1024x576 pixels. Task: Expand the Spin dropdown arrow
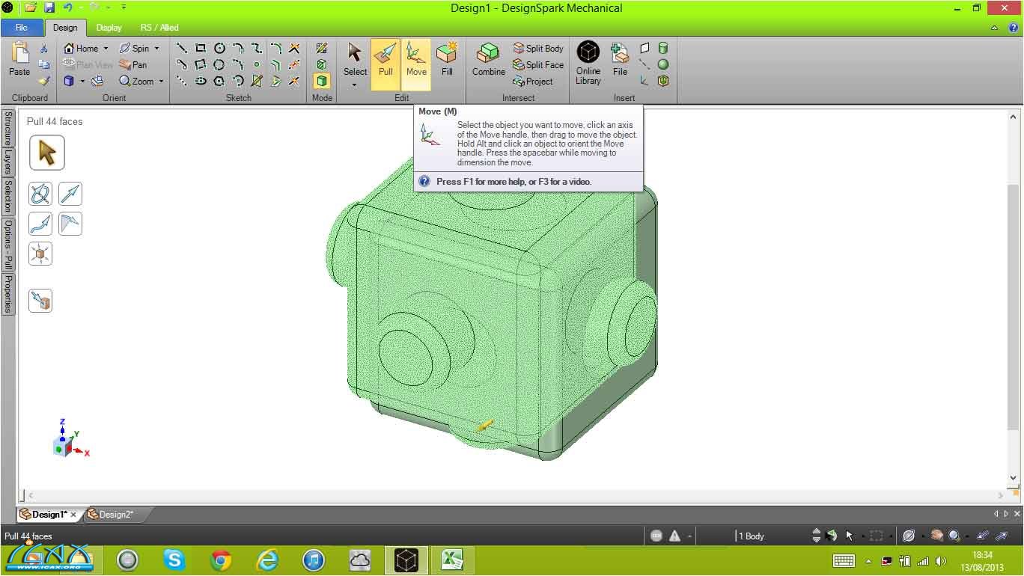156,49
